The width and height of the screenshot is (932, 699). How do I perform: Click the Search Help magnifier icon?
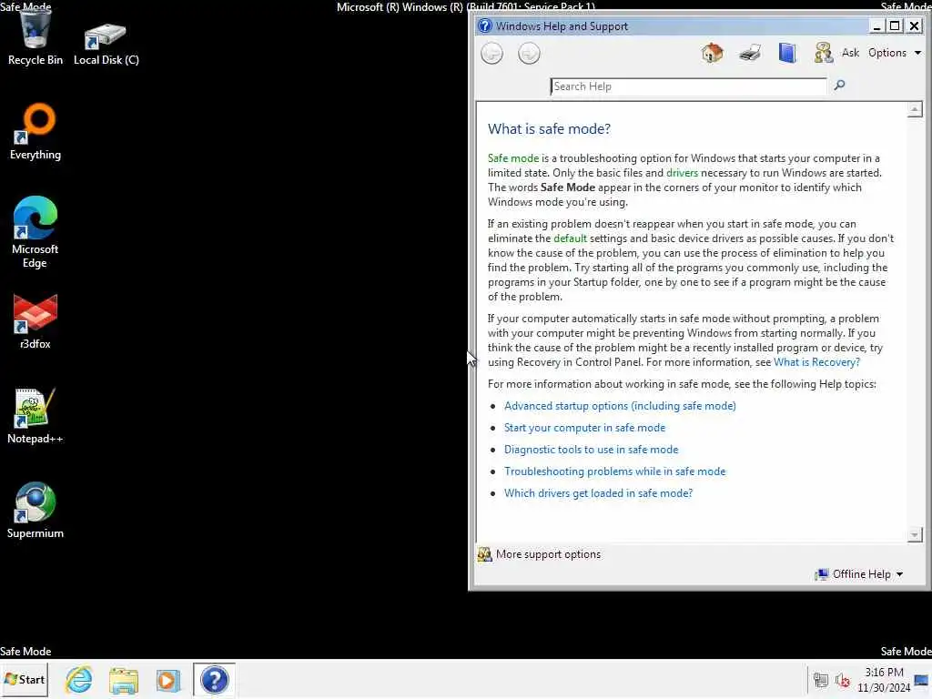[839, 85]
